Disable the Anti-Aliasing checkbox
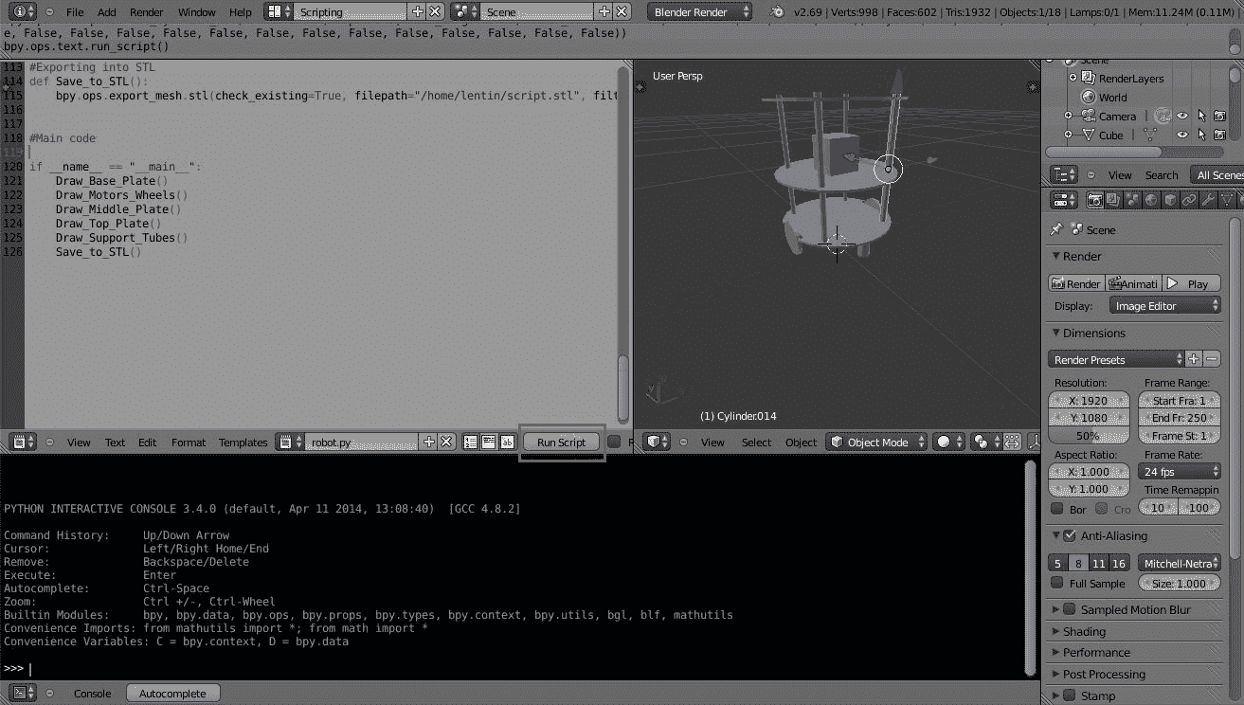1244x705 pixels. click(1070, 536)
